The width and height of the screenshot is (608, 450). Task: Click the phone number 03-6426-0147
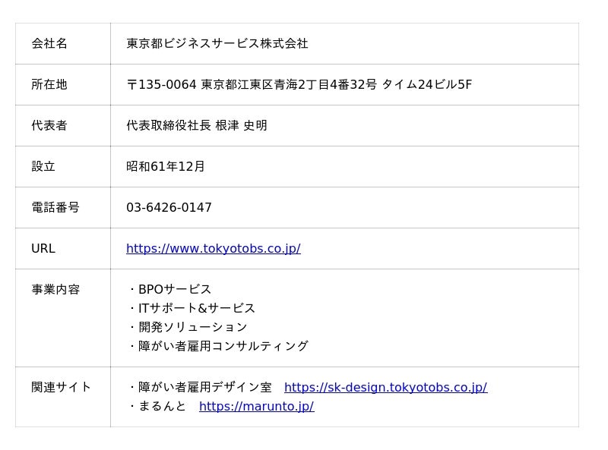pyautogui.click(x=169, y=208)
